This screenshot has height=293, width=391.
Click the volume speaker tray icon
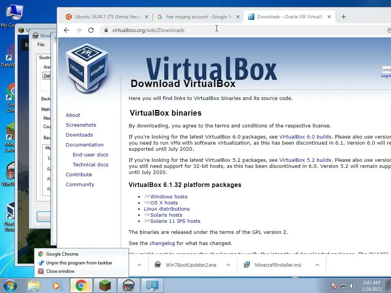click(x=352, y=286)
